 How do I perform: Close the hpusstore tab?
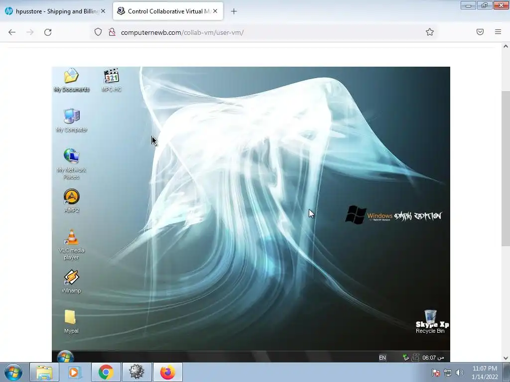point(103,11)
